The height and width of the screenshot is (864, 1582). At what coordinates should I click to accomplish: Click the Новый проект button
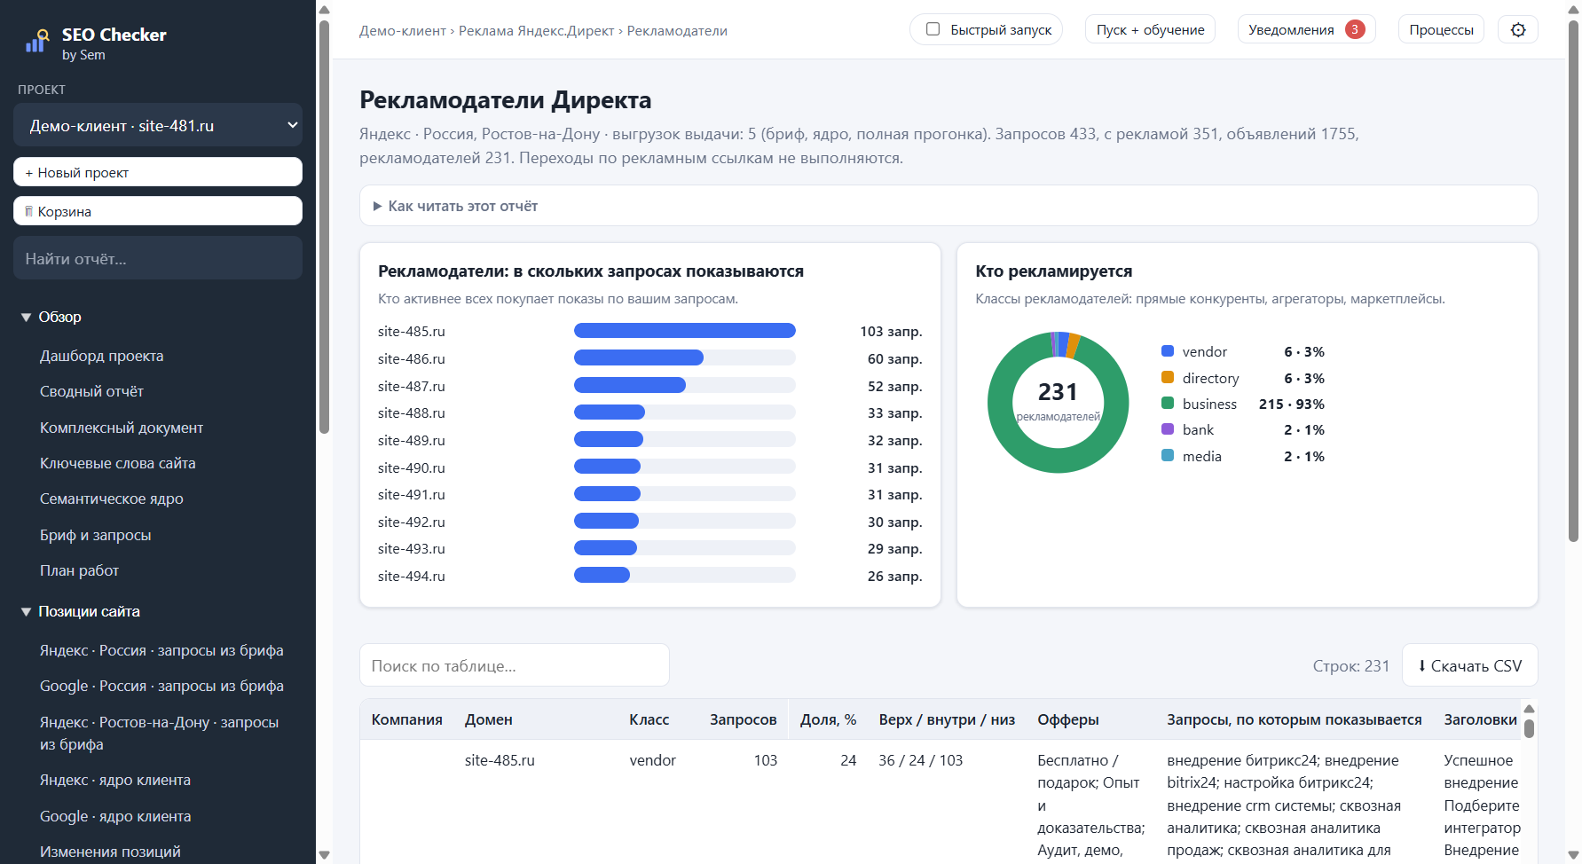pyautogui.click(x=158, y=172)
